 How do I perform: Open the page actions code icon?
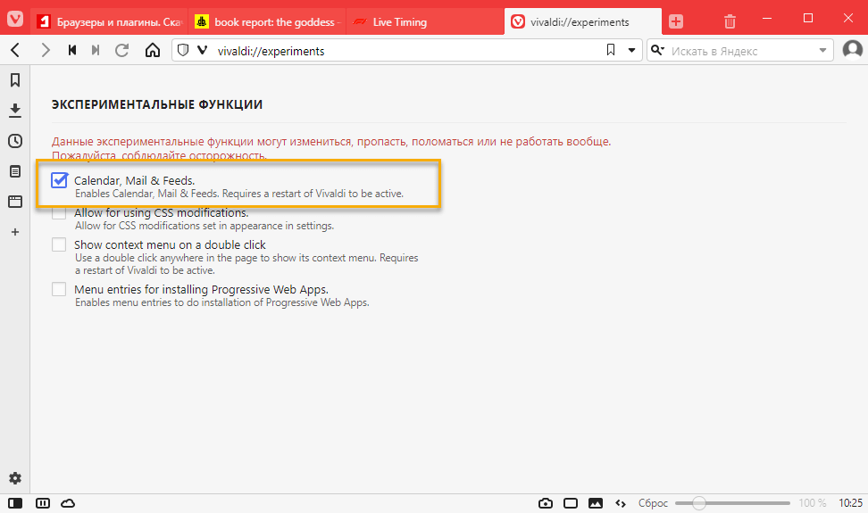point(621,503)
